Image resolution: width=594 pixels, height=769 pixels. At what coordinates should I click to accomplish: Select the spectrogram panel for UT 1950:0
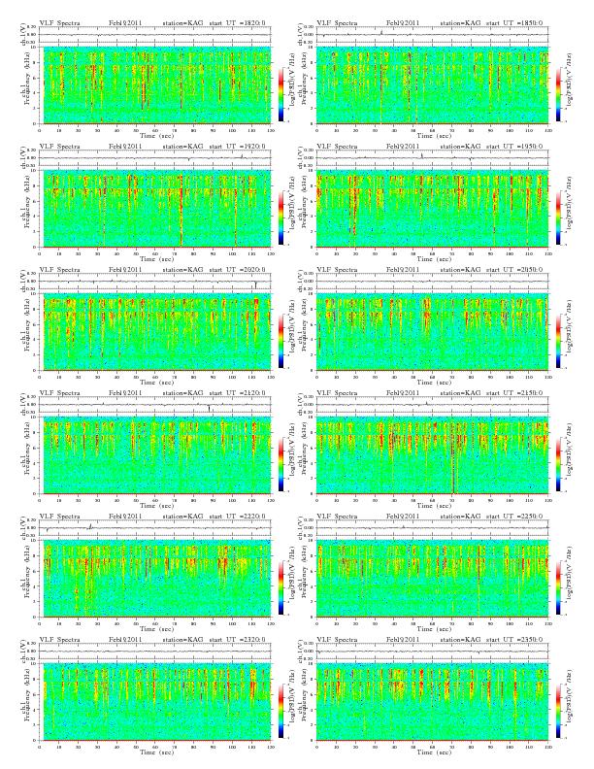coord(432,209)
